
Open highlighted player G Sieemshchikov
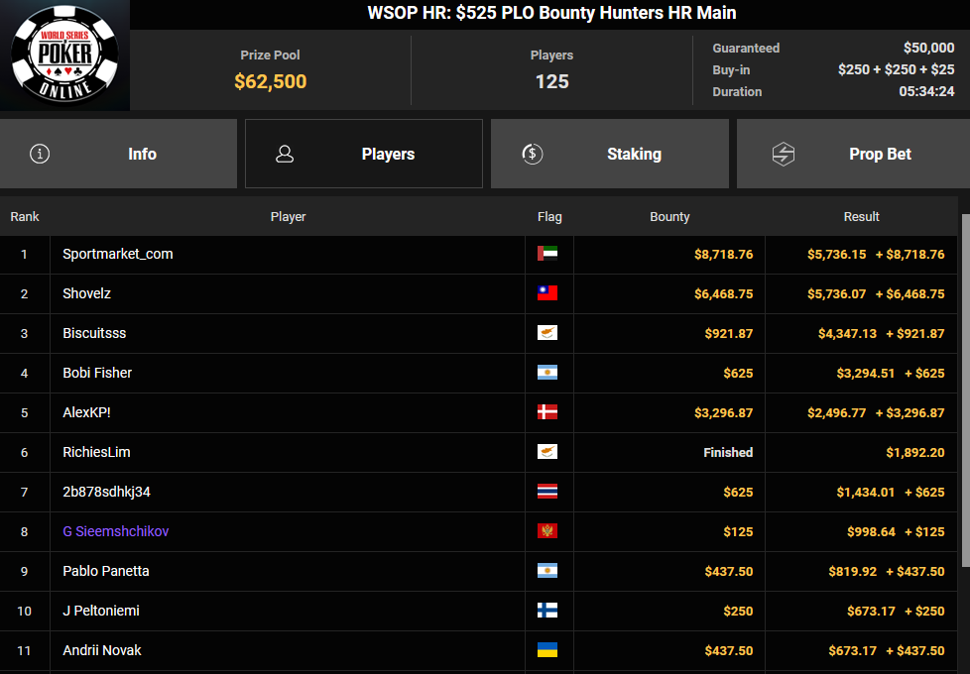(116, 531)
